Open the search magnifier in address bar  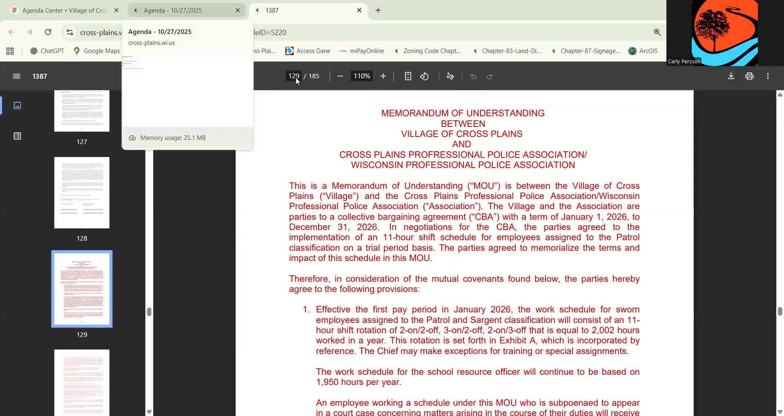(x=657, y=32)
